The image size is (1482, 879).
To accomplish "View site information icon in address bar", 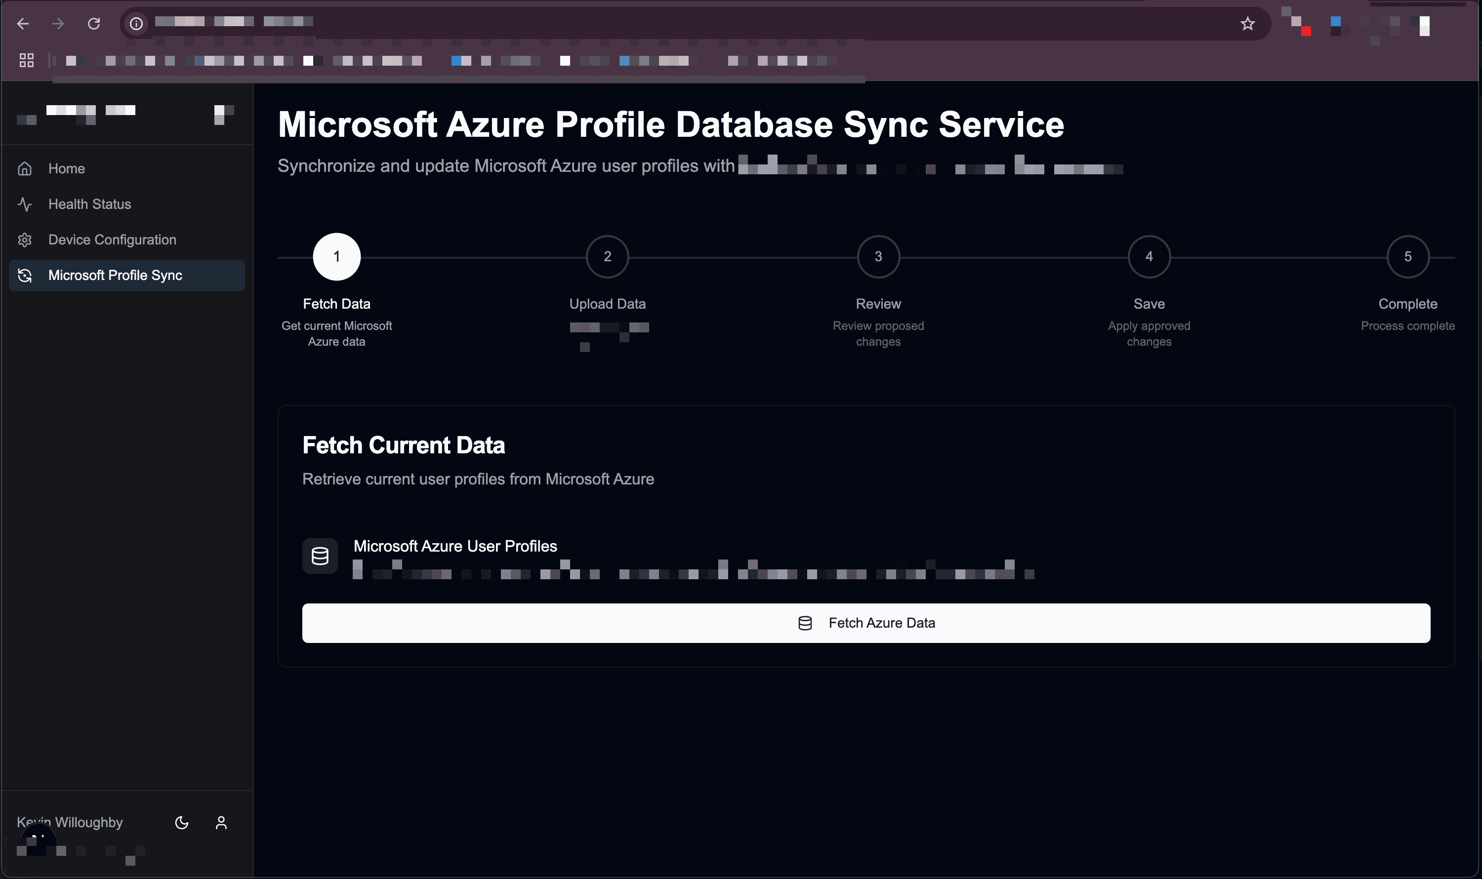I will tap(136, 24).
